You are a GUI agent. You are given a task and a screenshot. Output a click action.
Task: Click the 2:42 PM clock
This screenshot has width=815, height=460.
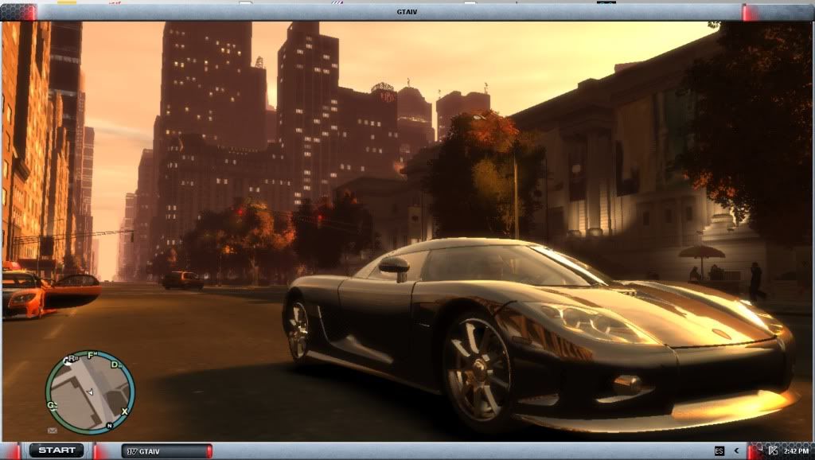coord(795,451)
